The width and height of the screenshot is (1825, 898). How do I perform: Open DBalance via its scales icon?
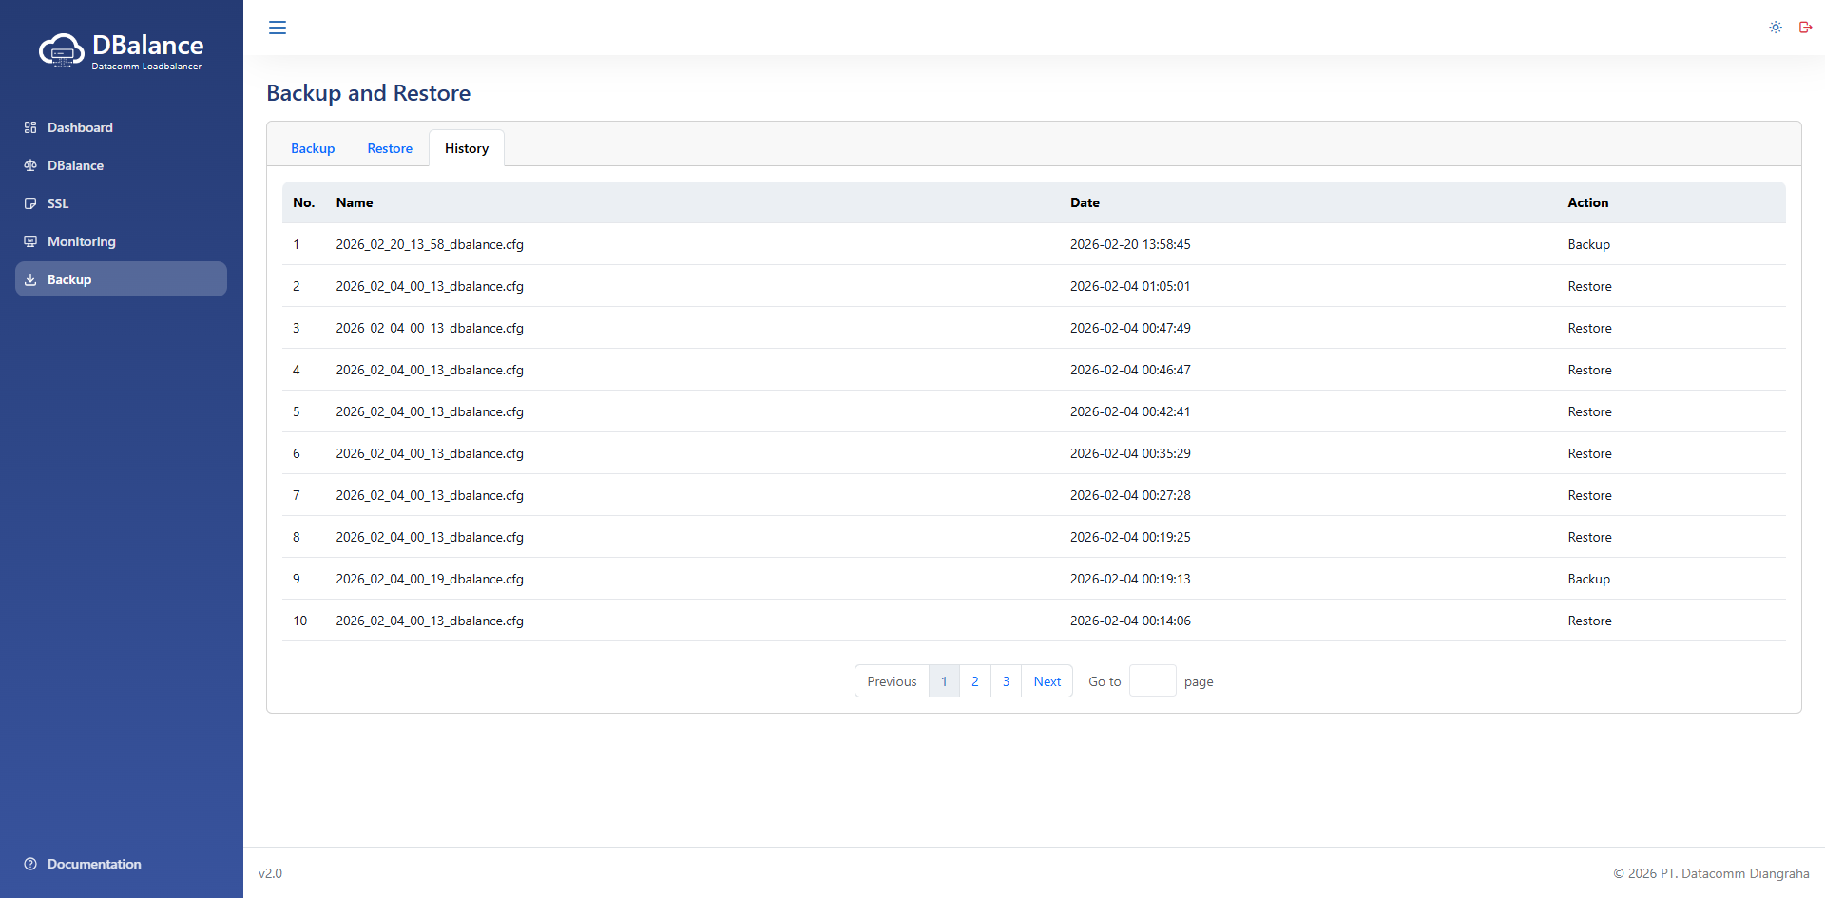tap(30, 165)
